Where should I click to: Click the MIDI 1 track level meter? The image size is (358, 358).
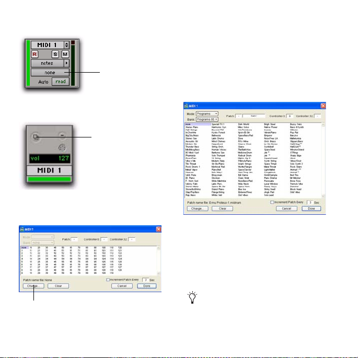point(73,63)
